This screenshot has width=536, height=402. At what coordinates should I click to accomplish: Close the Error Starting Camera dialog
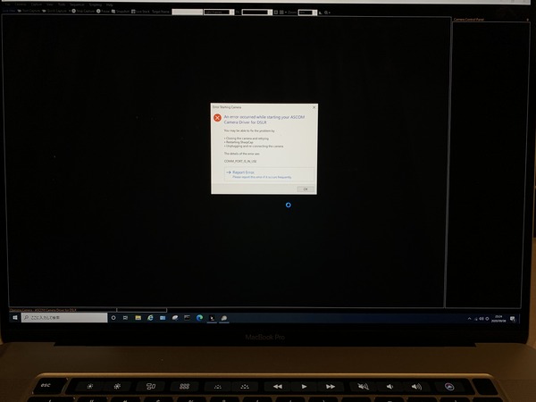[314, 107]
